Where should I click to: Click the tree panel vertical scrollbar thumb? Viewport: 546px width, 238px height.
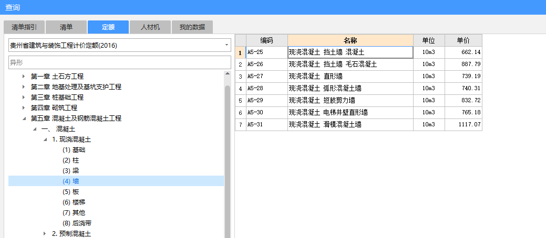(228, 161)
